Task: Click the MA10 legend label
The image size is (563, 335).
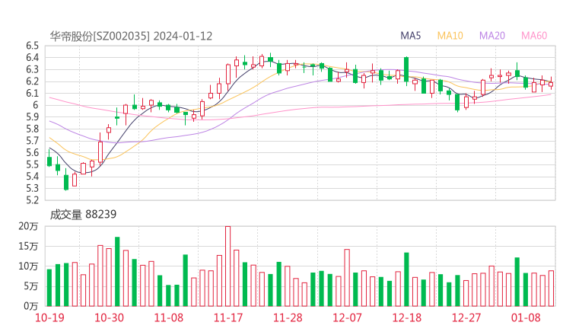Action: click(450, 36)
